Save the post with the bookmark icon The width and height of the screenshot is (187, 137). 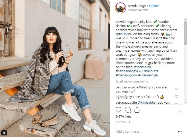point(180,110)
